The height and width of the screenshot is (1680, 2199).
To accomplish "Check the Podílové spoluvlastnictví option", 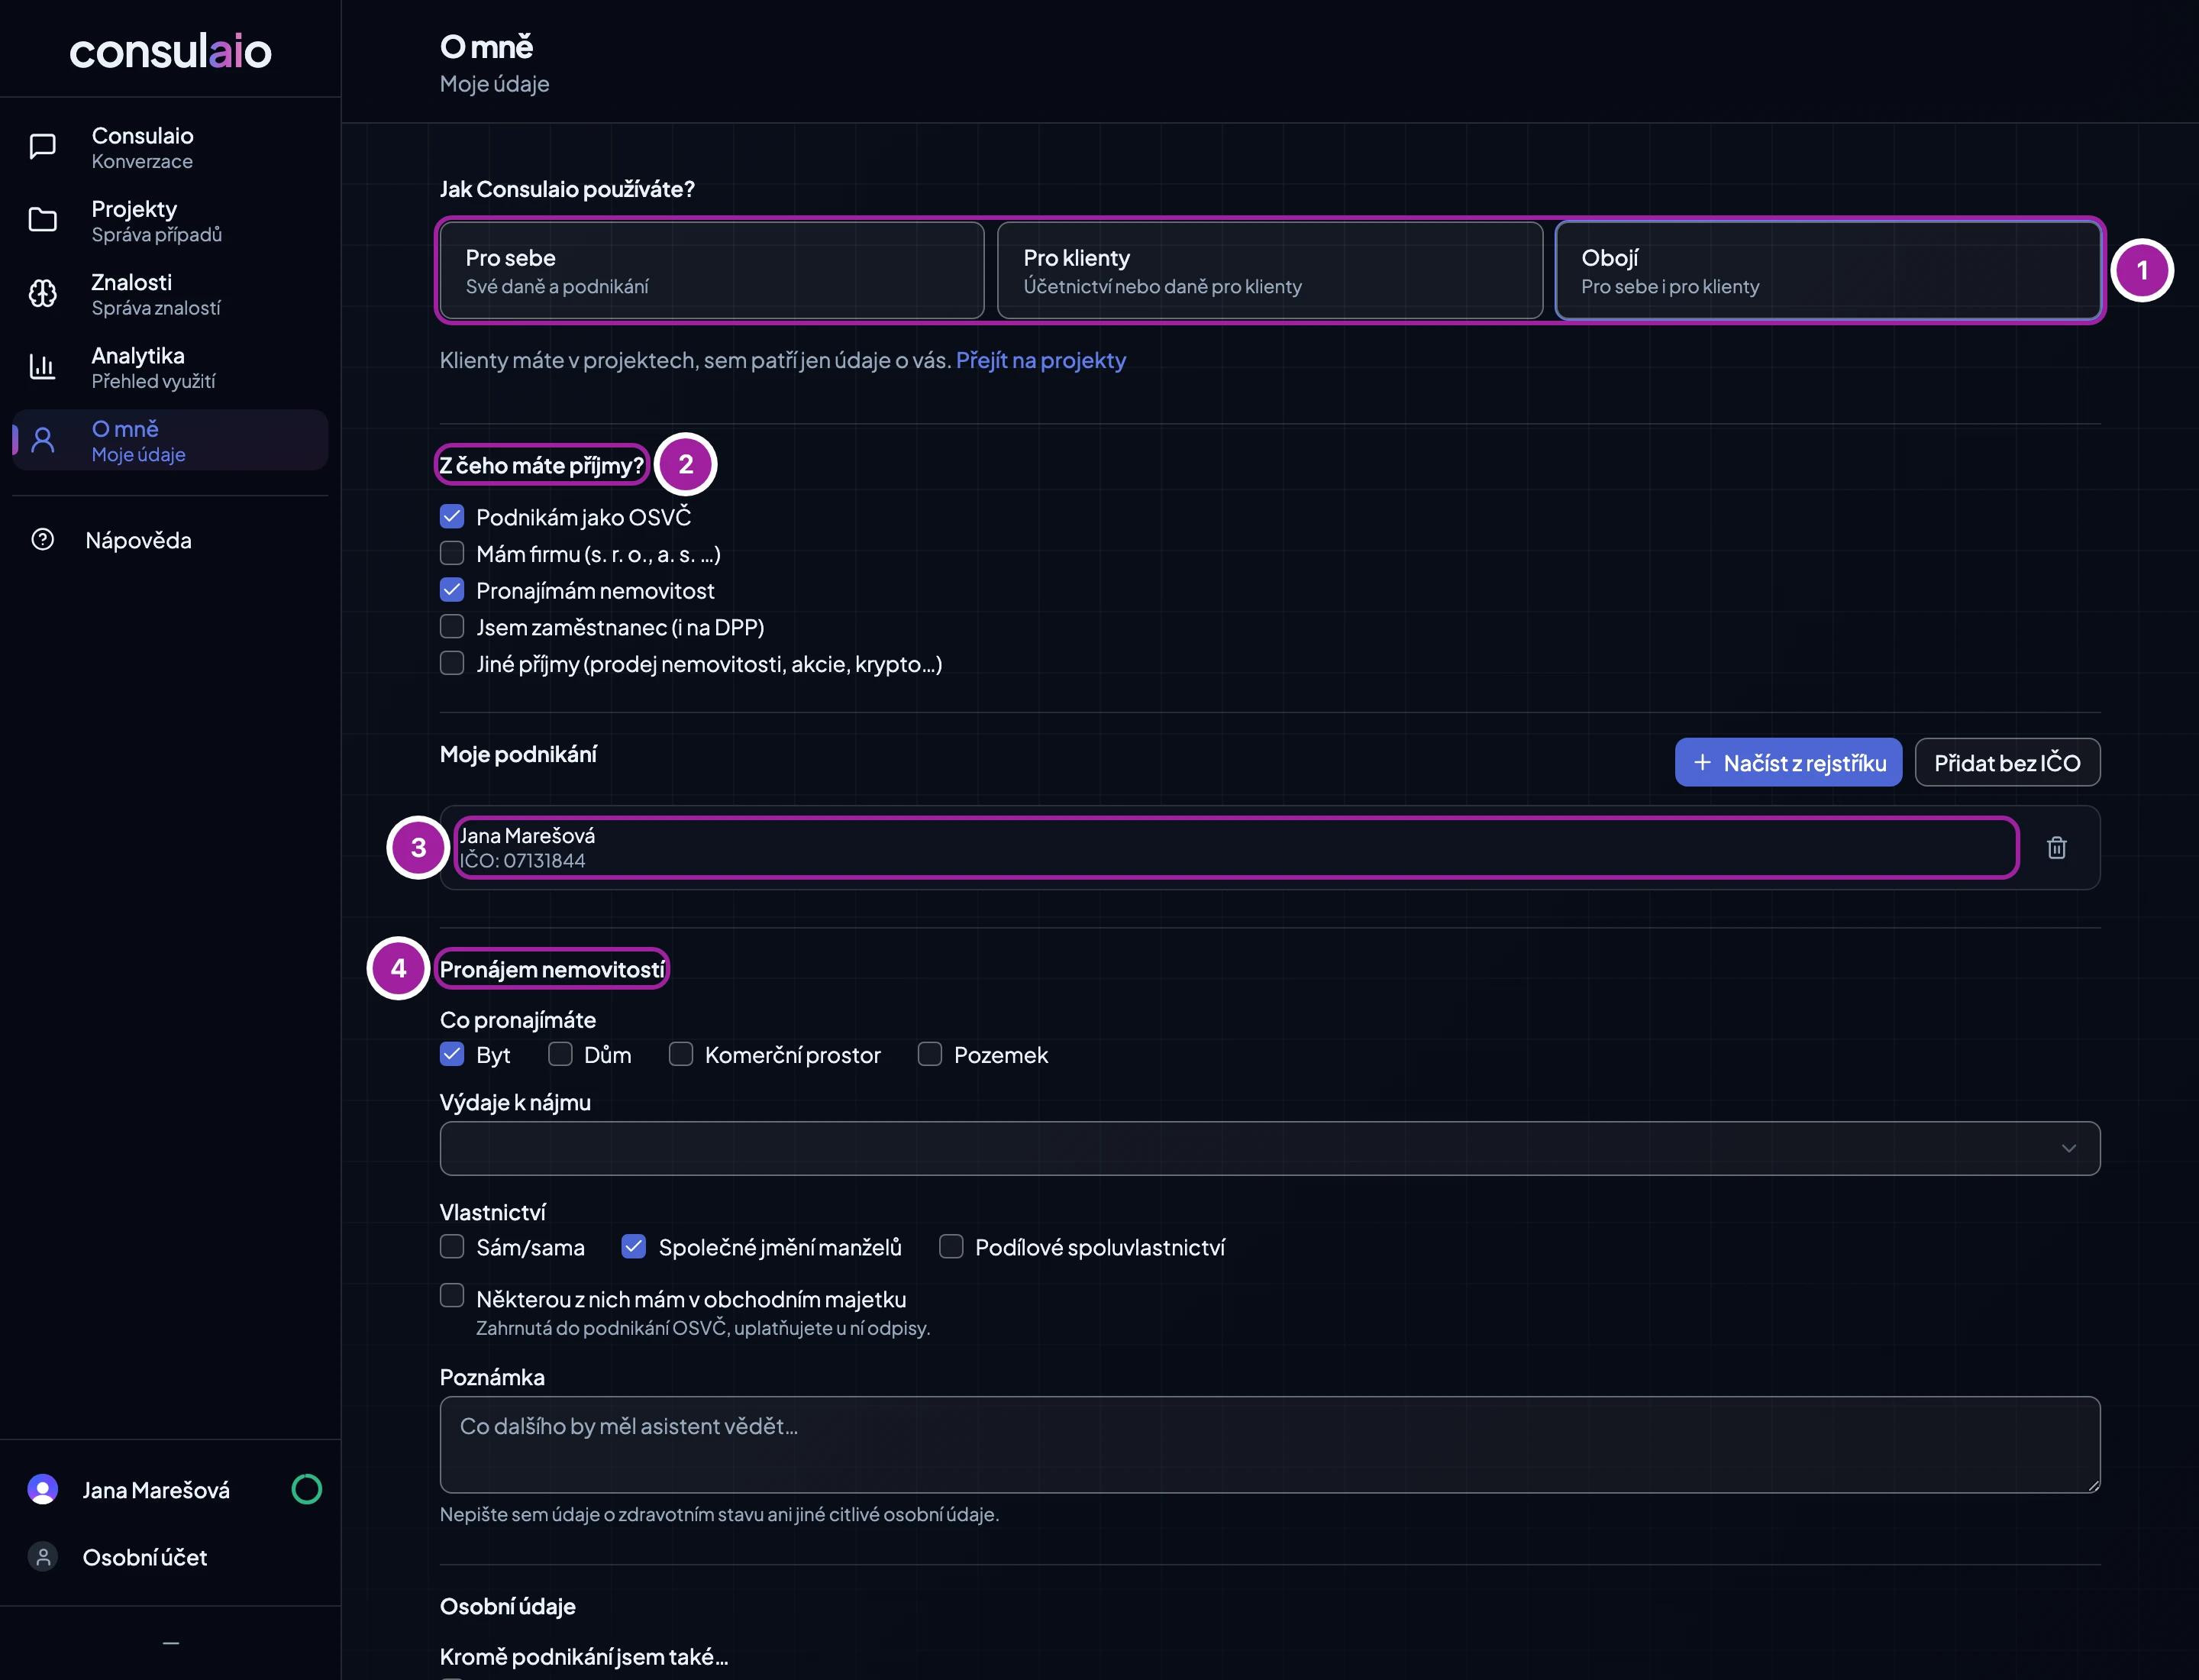I will [951, 1247].
